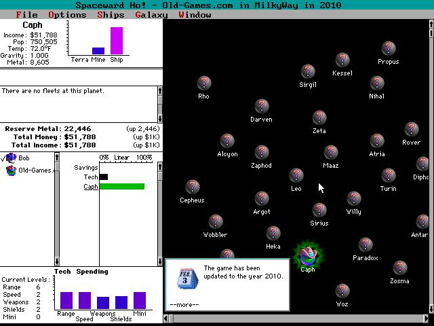Click the Mini tech spending bar
The height and width of the screenshot is (326, 434).
coord(140,300)
